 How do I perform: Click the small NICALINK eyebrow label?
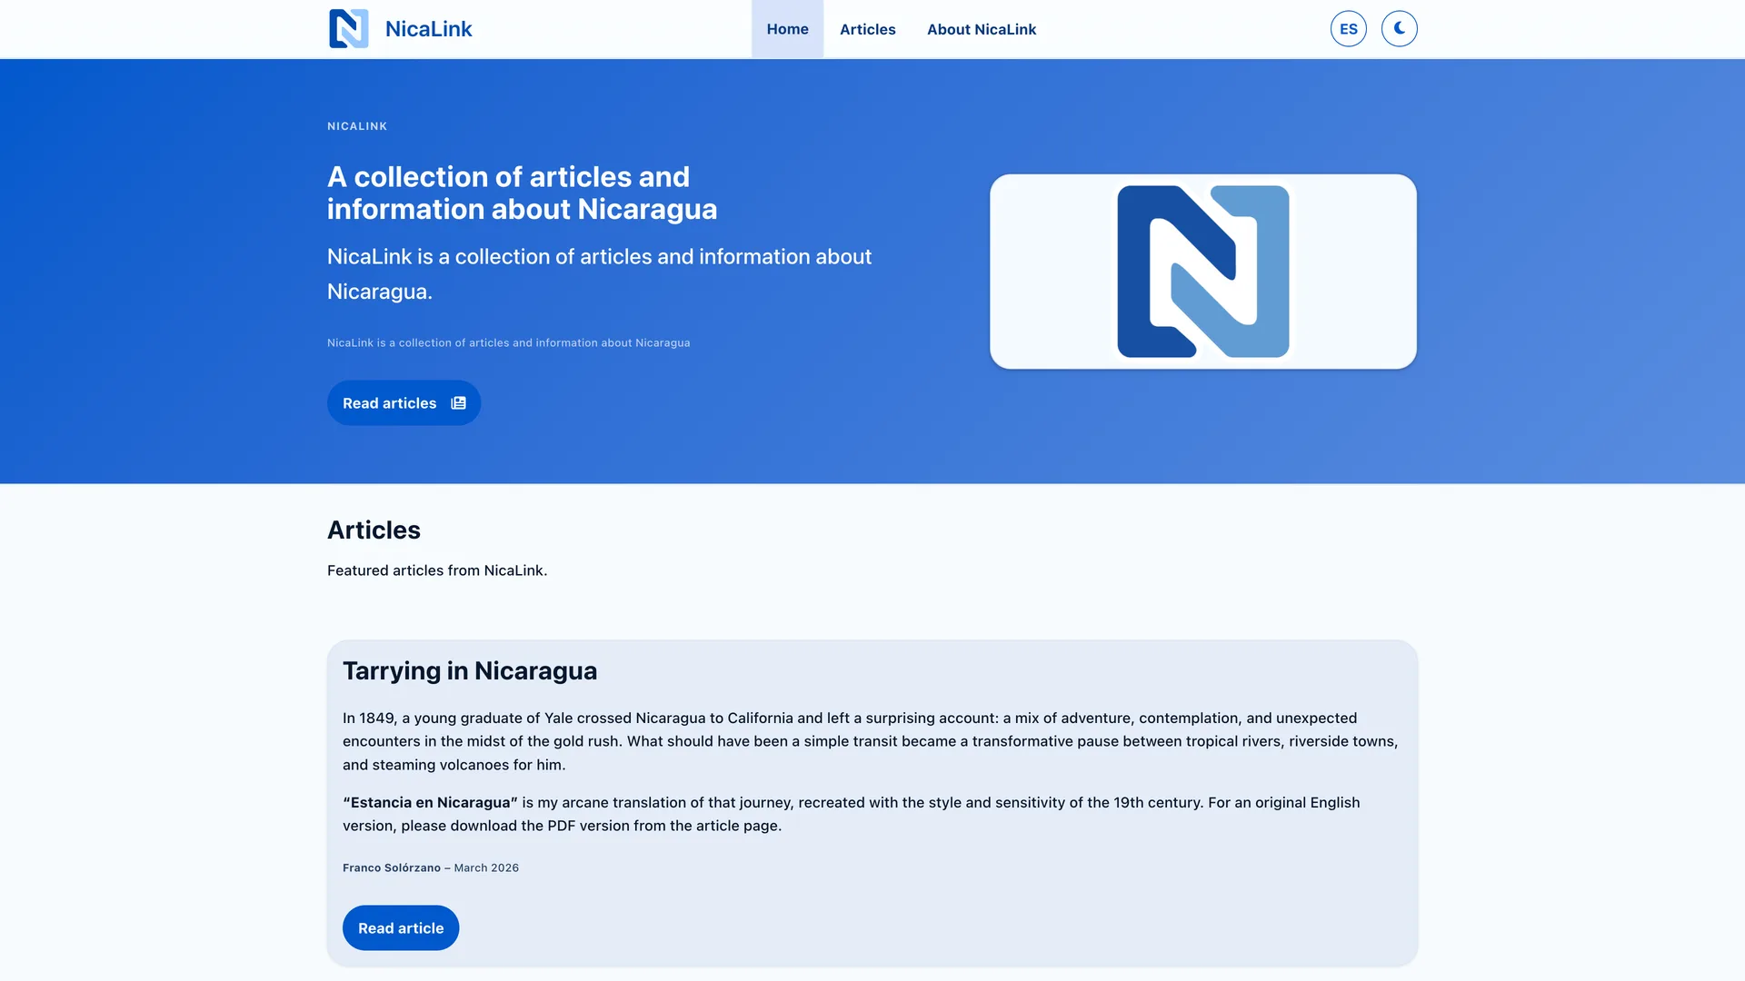(357, 126)
